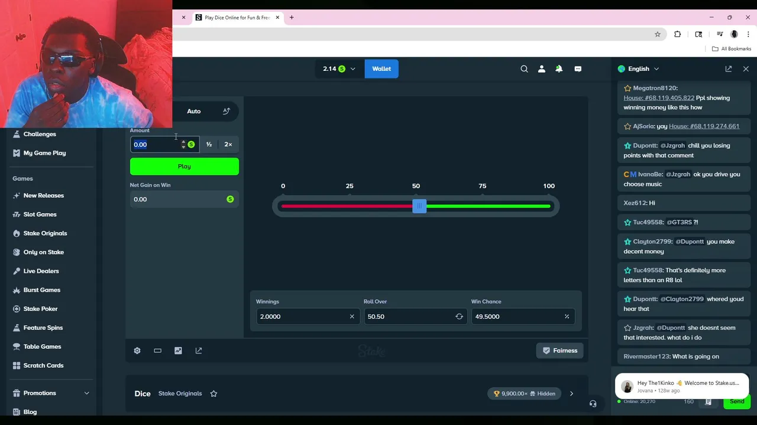Screen dimensions: 757x425
Task: Double the bet amount with 2×
Action: [228, 145]
